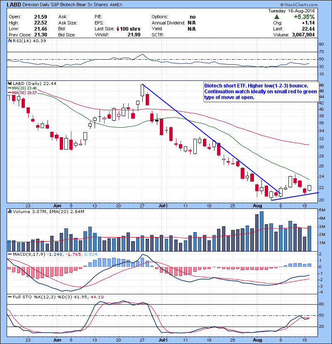Click the VWAP value 21.99
Screen dimensions: 332x344
pyautogui.click(x=134, y=35)
